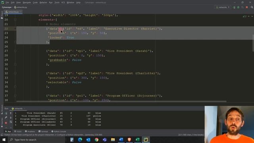This screenshot has height=143, width=254.
Task: Open the networks run configuration dropdown
Action: (x=223, y=7)
